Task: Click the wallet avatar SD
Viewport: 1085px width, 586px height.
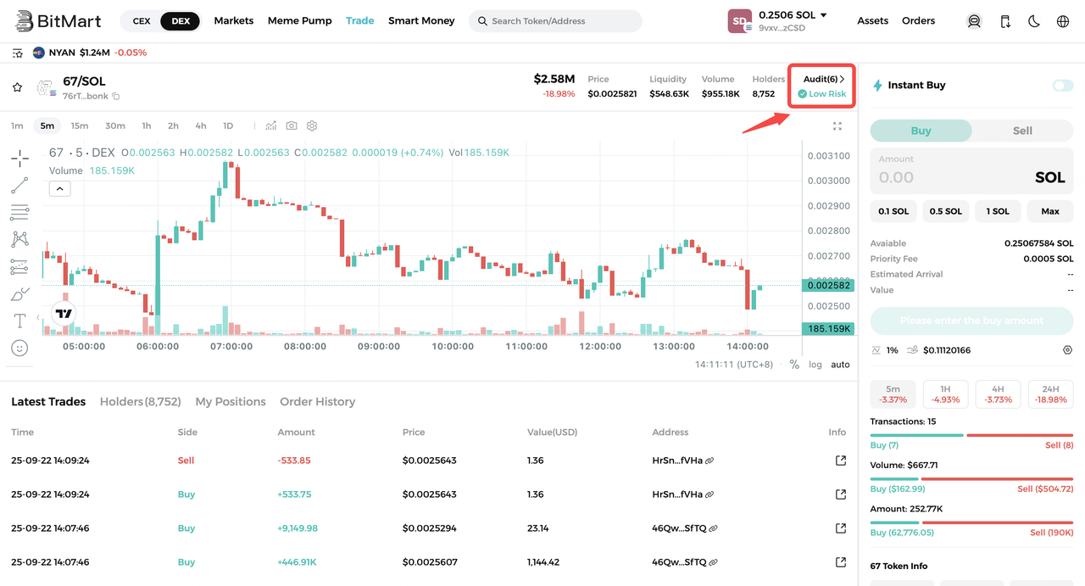Action: [x=740, y=21]
